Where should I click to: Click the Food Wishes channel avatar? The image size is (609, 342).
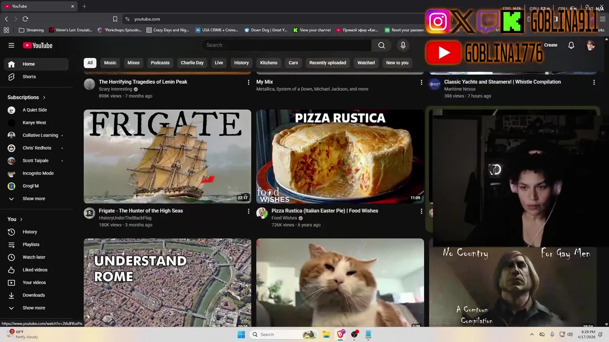coord(262,213)
